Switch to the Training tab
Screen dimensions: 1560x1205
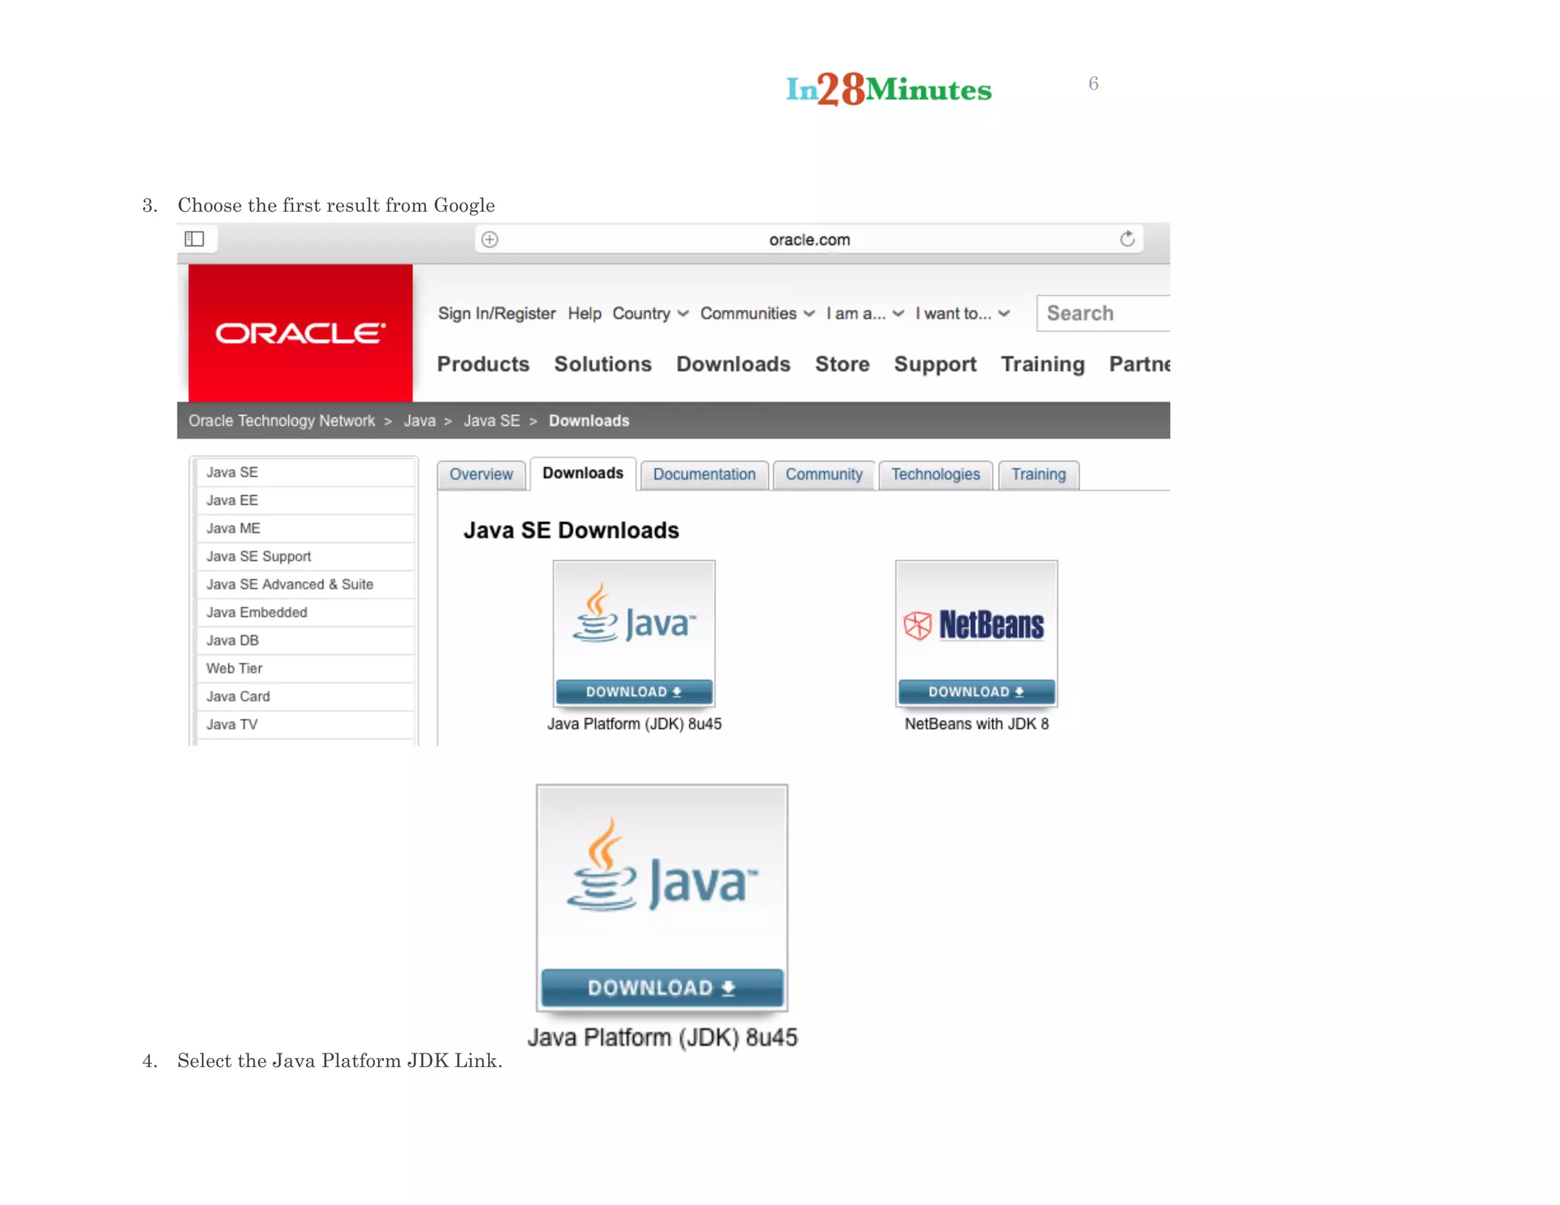(1038, 475)
